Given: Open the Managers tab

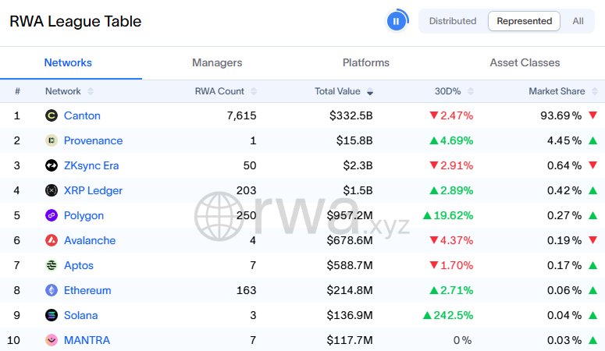Looking at the screenshot, I should (217, 62).
